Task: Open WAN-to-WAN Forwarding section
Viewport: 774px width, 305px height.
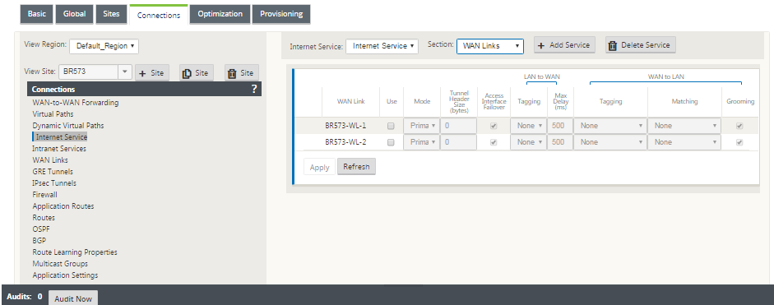Action: (x=76, y=103)
